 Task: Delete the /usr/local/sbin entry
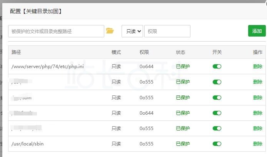[x=258, y=144]
